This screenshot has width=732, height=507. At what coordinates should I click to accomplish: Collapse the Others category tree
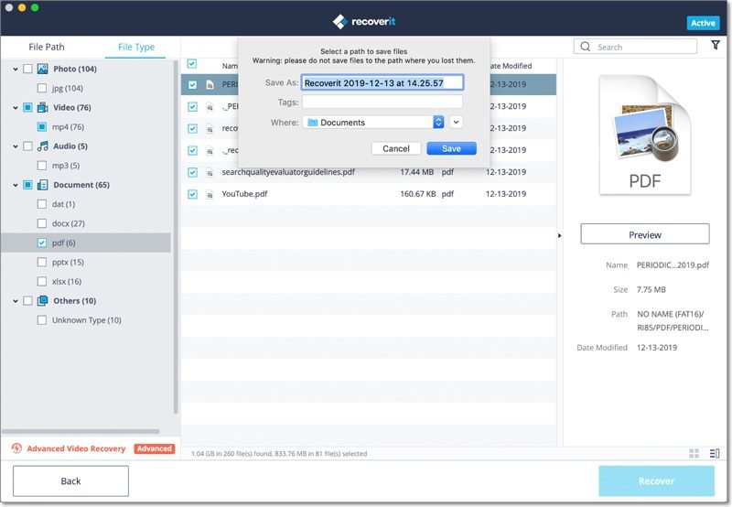[x=16, y=301]
